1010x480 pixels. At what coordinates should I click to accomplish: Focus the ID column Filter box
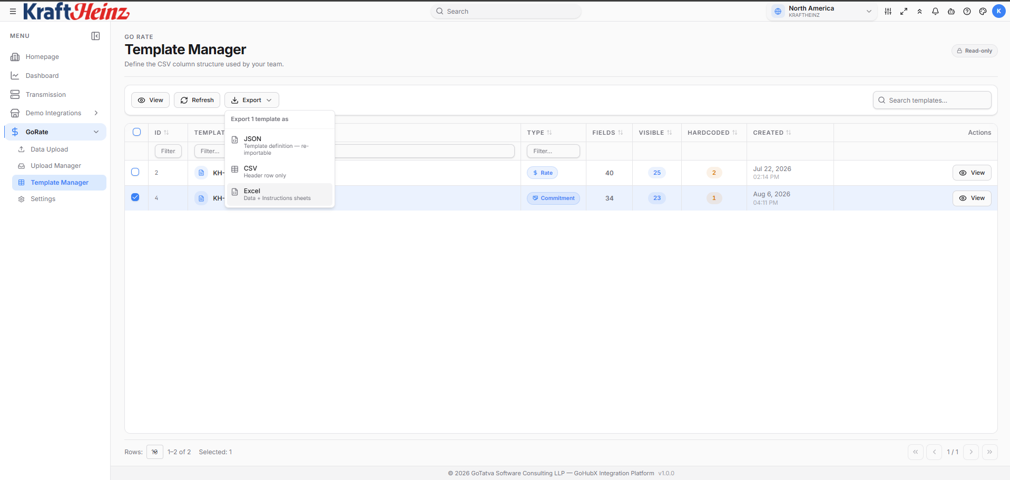(168, 151)
